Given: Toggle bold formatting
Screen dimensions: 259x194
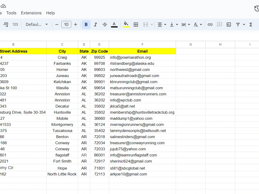Looking at the screenshot, I should 86,25.
